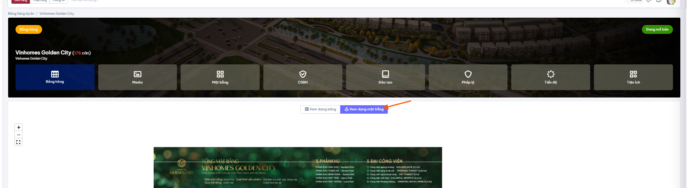Open the Media picture icon tile
Screen dimensions: 687x188
click(137, 77)
